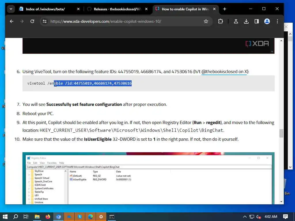This screenshot has width=295, height=221.
Task: Open Action Center notifications icon
Action: 285,217
